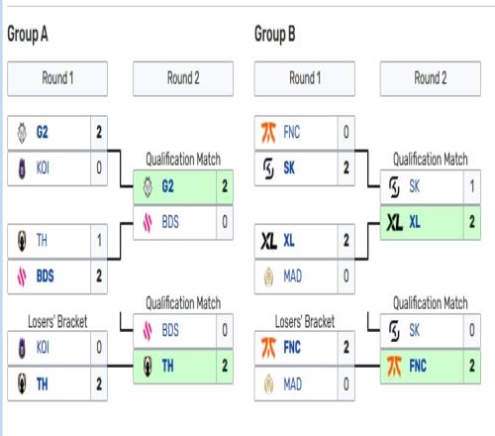495x436 pixels.
Task: Select Group A Round 2 header
Action: [x=183, y=78]
